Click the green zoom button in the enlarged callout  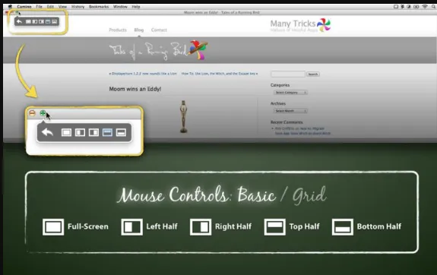(x=43, y=113)
